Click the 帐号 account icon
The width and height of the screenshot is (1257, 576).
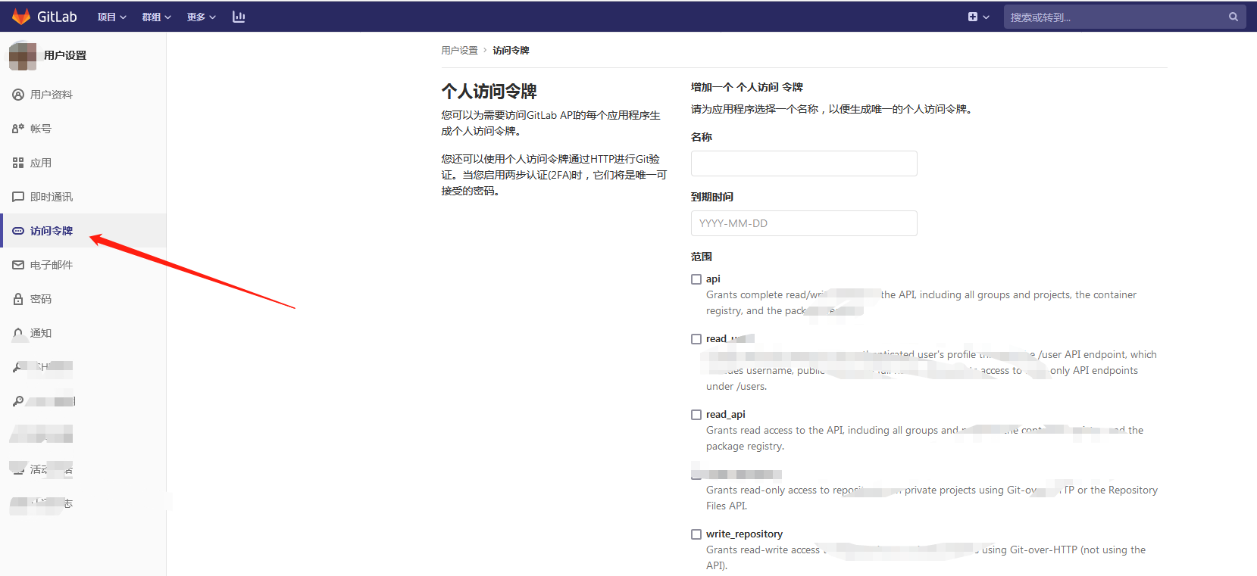pos(18,129)
